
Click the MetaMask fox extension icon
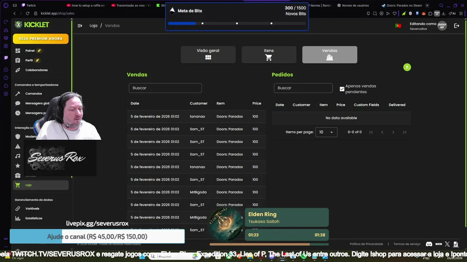[x=424, y=13]
